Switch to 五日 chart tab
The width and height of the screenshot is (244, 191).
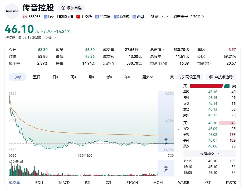click(x=37, y=77)
